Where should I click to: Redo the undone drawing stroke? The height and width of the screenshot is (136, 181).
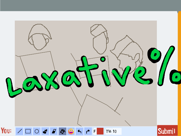88,131
